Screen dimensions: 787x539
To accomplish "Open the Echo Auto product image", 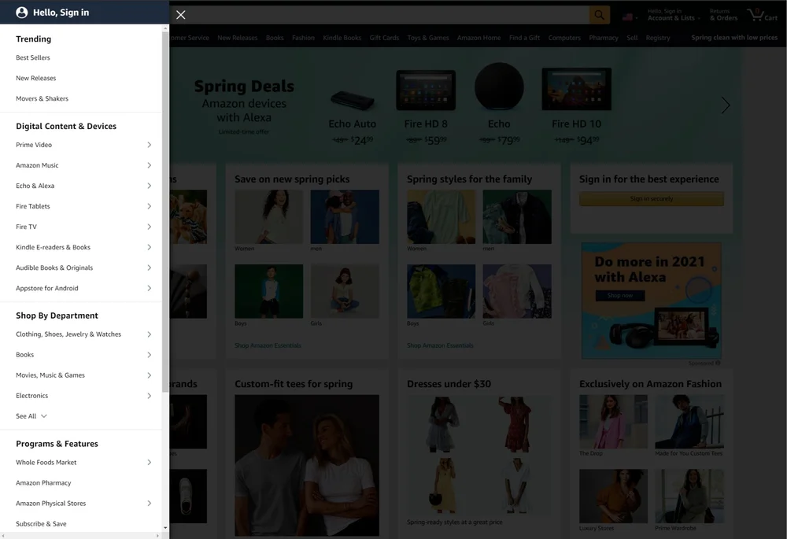I will tap(353, 101).
